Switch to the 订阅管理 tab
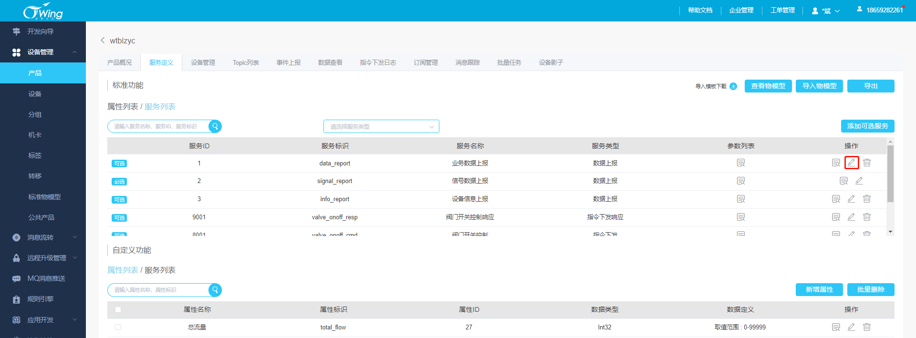The width and height of the screenshot is (916, 338). coord(426,62)
